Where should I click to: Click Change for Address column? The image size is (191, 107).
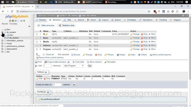click(135, 45)
